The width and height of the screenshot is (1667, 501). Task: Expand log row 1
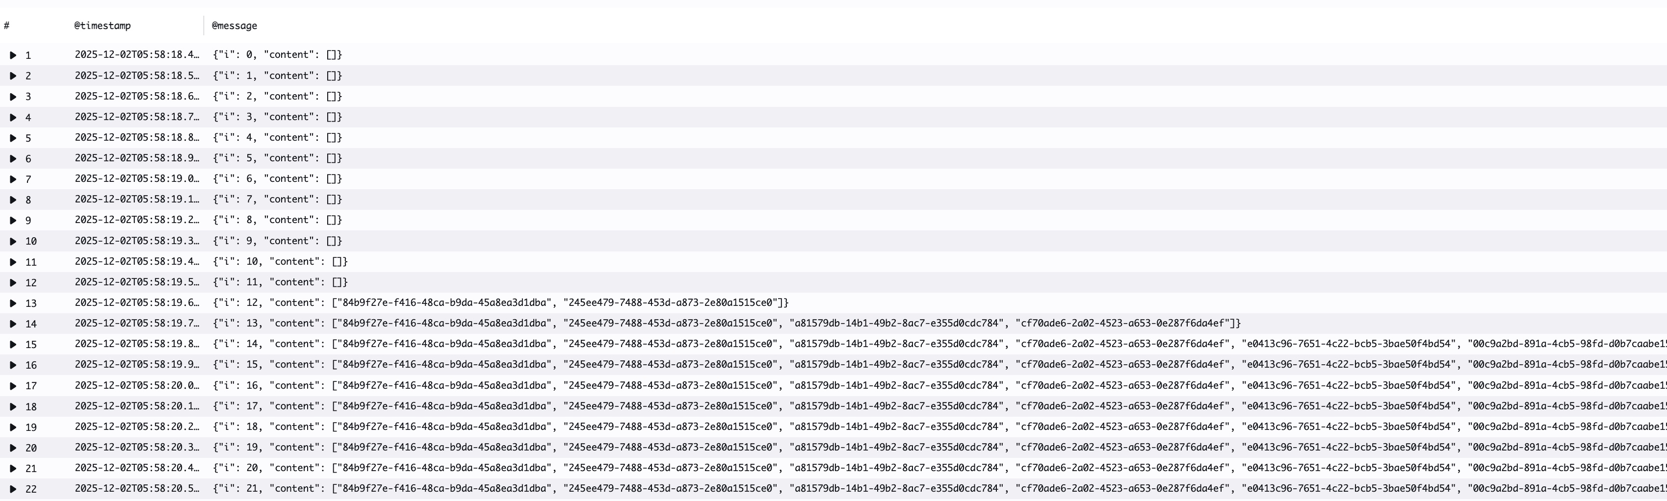[x=13, y=55]
